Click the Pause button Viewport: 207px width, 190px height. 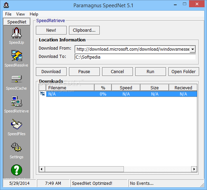84,71
